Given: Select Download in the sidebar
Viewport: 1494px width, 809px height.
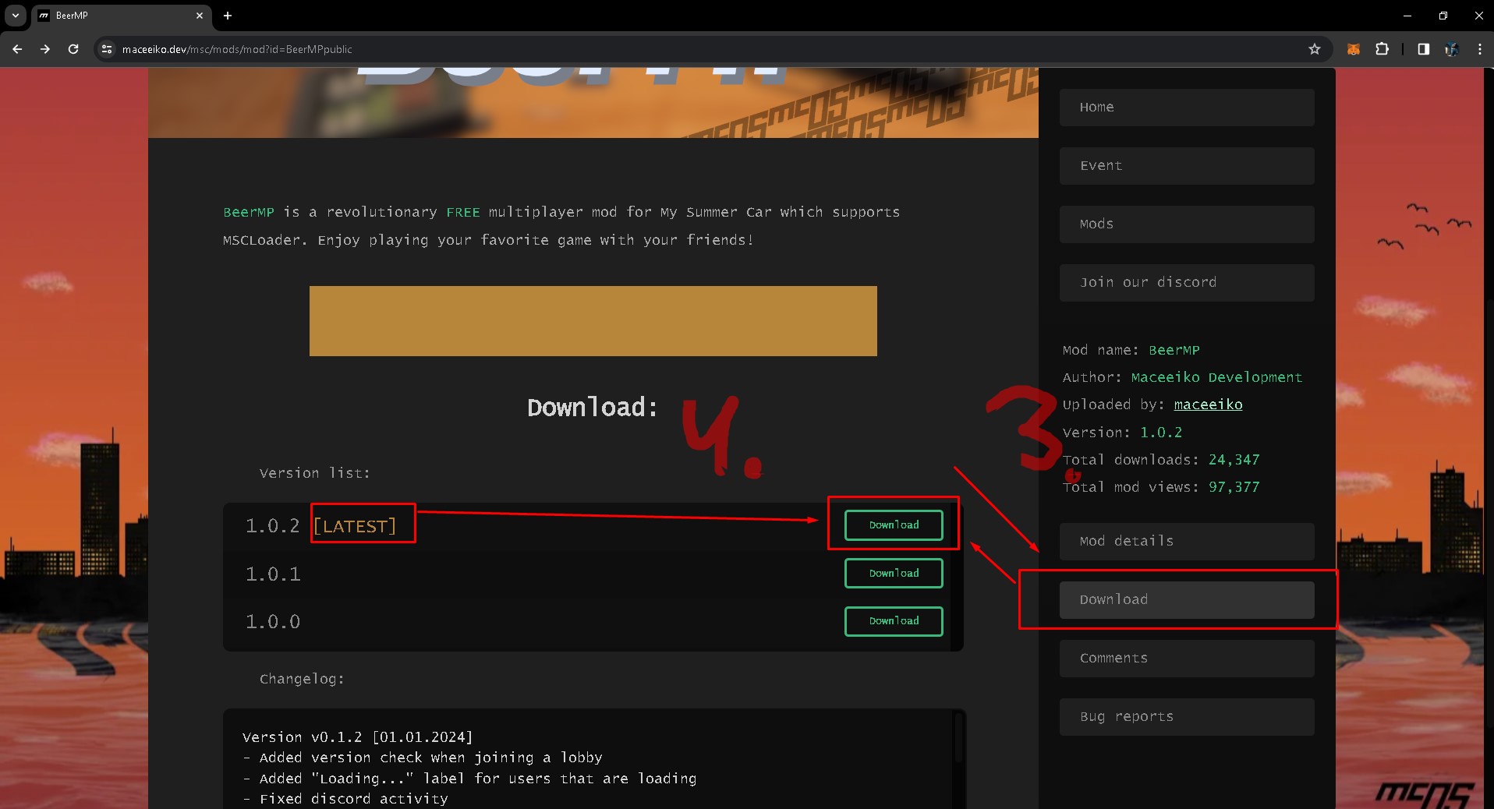Looking at the screenshot, I should (1187, 600).
